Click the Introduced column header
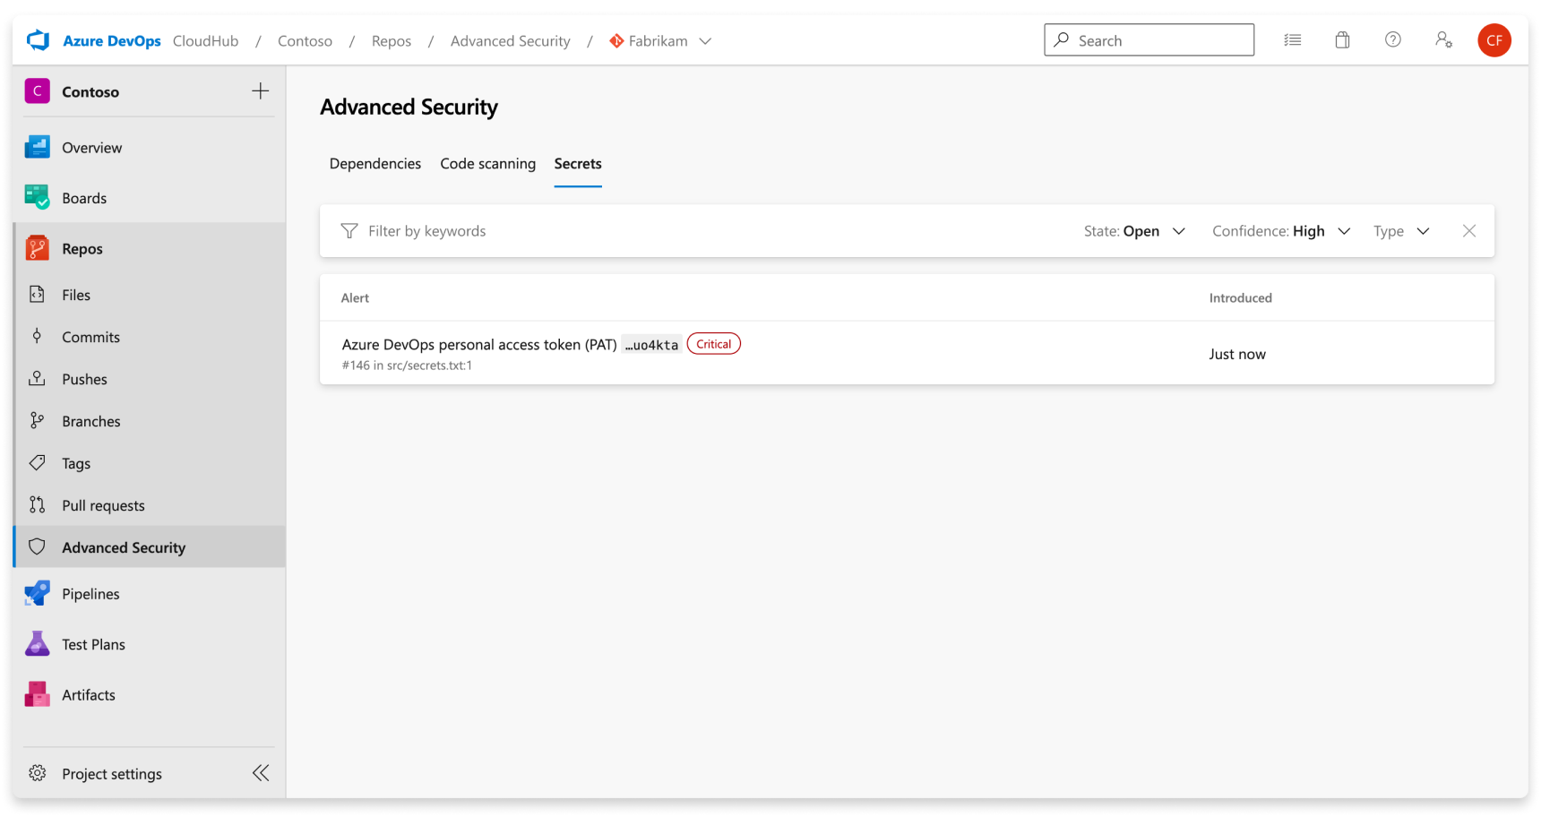The height and width of the screenshot is (817, 1541). click(1240, 297)
